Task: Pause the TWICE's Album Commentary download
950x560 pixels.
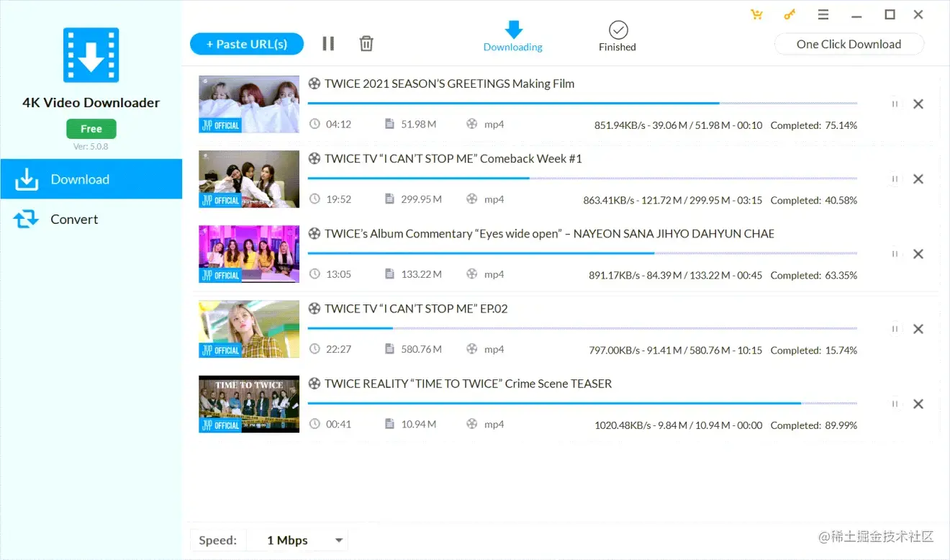Action: tap(895, 254)
